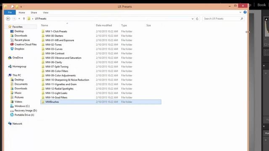This screenshot has height=151, width=269.
Task: Select the MW-13-Light Leaks folder
Action: coord(56,93)
